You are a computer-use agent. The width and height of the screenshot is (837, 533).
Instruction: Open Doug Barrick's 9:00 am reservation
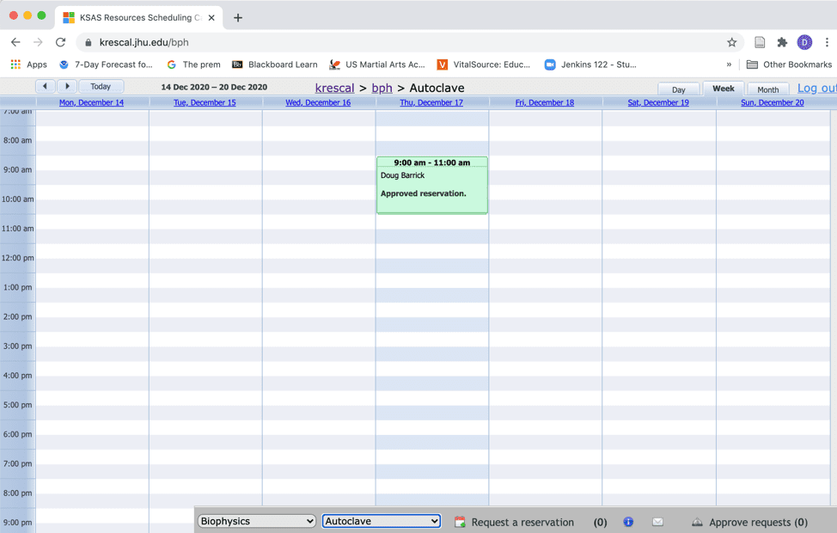431,185
